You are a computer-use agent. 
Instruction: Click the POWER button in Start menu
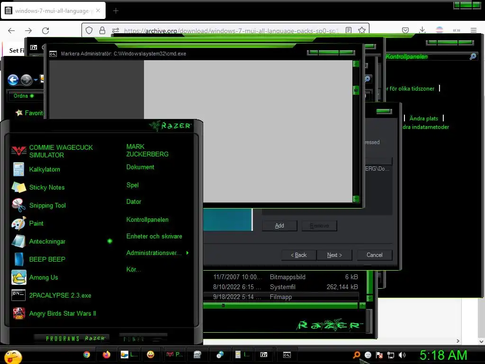pyautogui.click(x=142, y=338)
